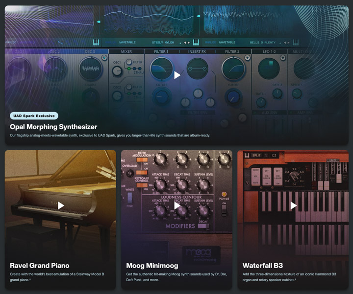Click the Filter 2 CUTOFF knob

pos(233,96)
